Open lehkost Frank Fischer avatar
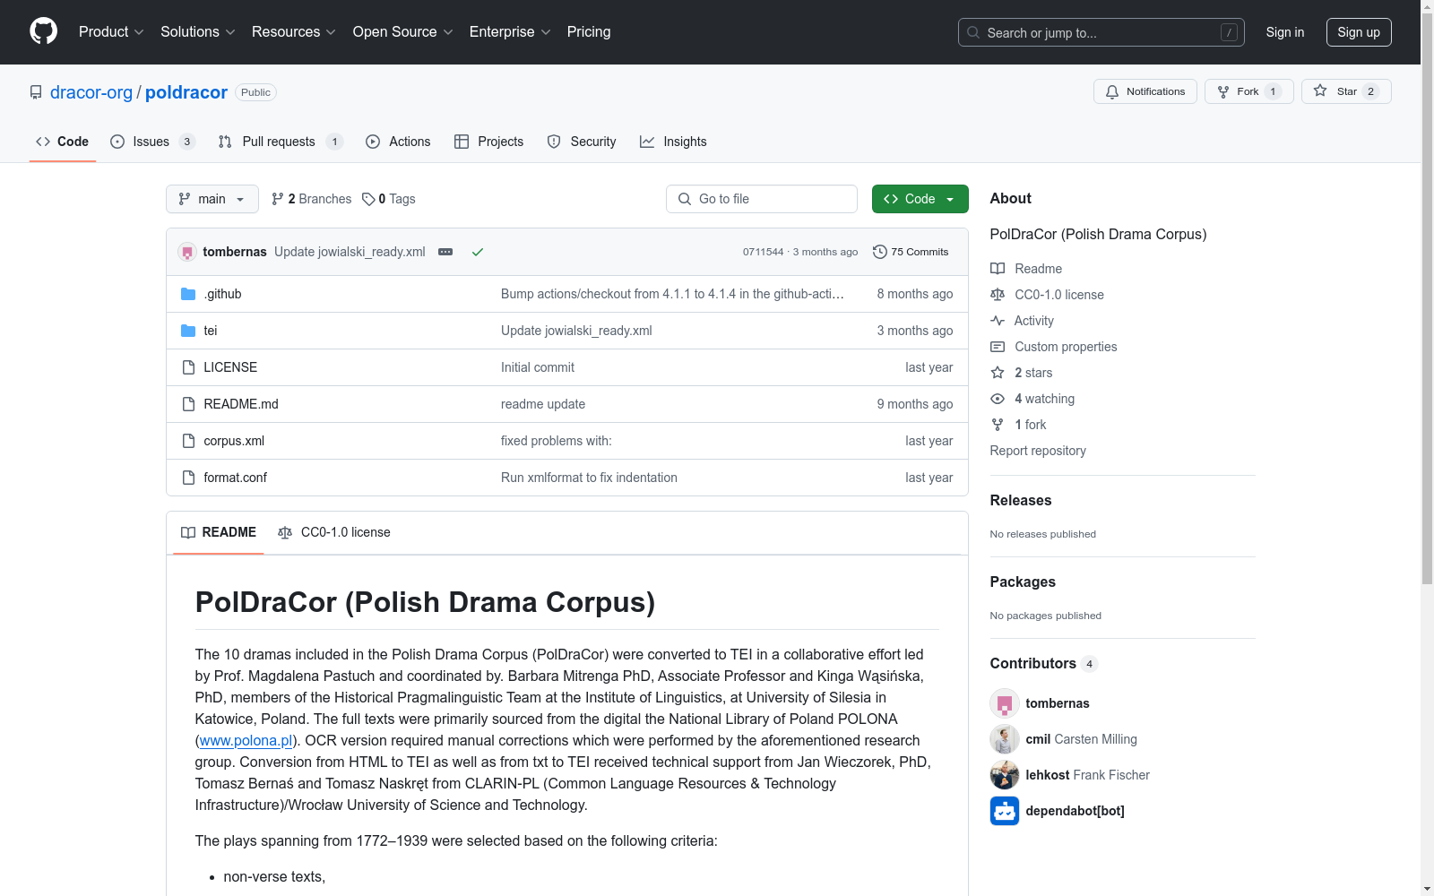The image size is (1434, 896). click(x=1005, y=775)
